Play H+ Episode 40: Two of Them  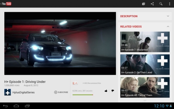tap(145, 87)
